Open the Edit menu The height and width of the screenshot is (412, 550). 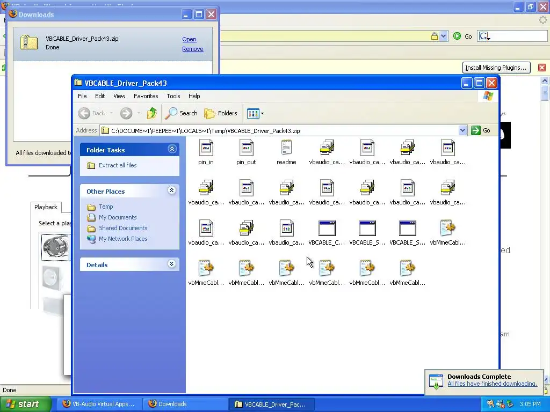[x=100, y=96]
